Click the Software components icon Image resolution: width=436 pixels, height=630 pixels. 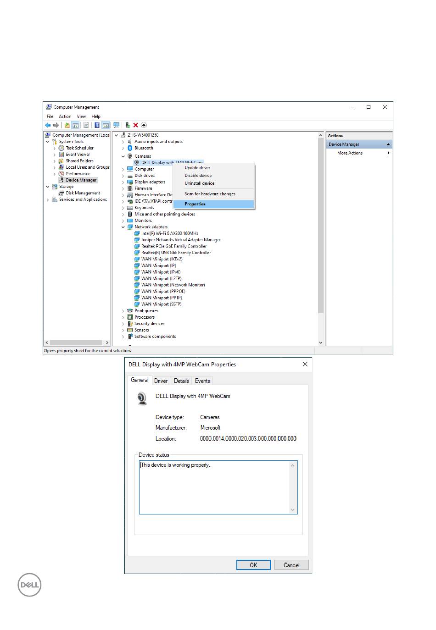[130, 337]
